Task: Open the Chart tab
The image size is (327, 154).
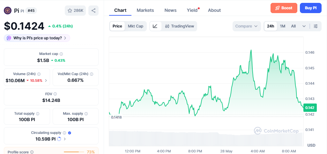Action: 120,10
